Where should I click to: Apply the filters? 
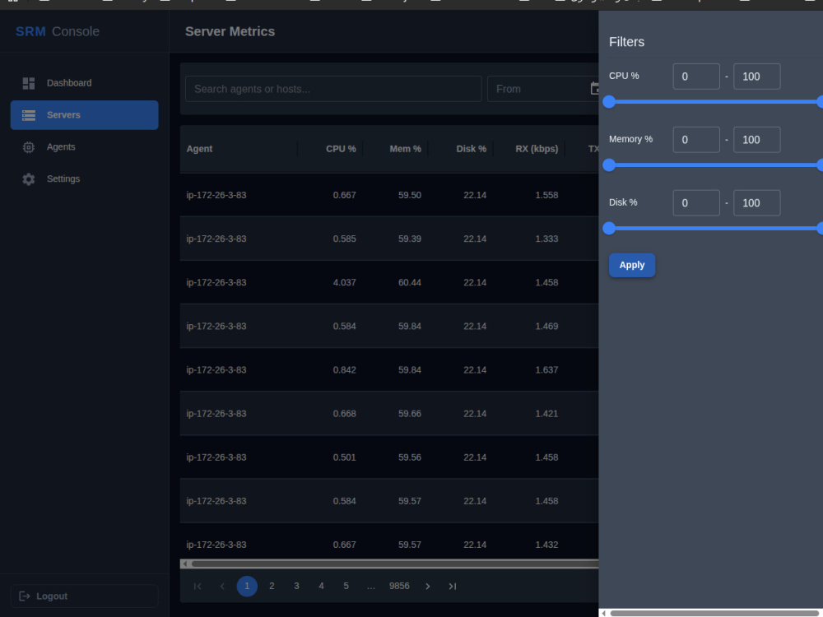[632, 265]
